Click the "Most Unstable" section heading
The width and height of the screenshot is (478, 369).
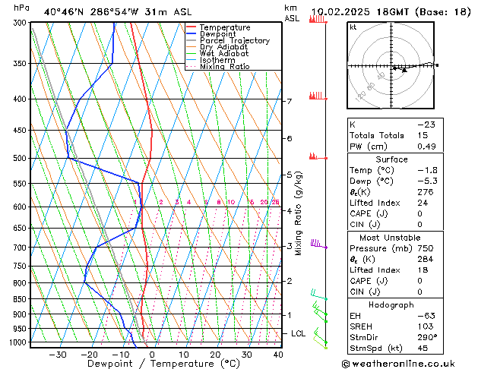pos(390,238)
